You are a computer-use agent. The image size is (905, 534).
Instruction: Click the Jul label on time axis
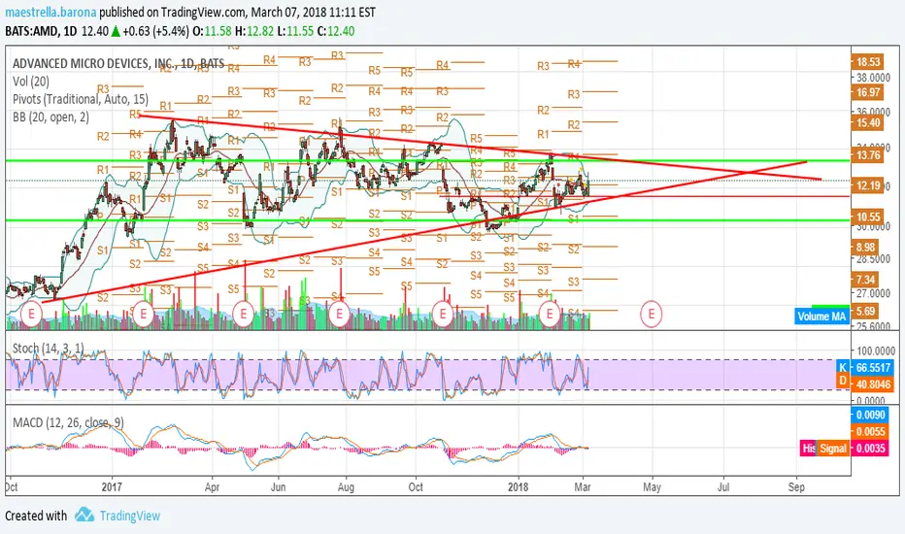723,486
